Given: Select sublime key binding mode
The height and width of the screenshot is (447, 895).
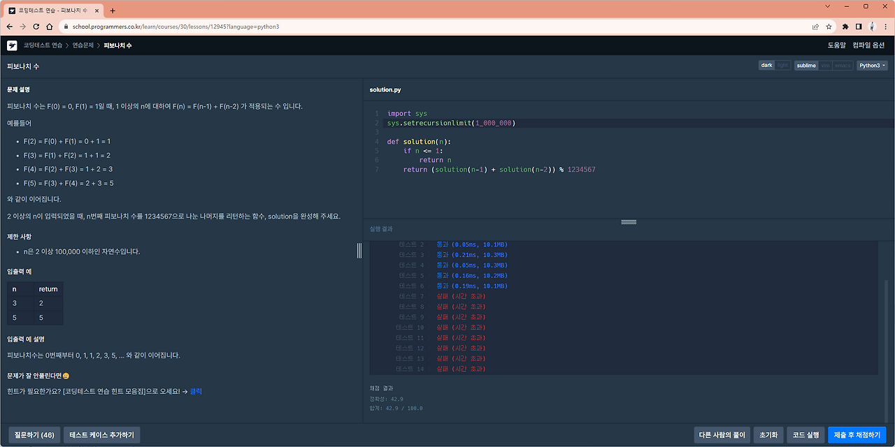Looking at the screenshot, I should (x=806, y=66).
